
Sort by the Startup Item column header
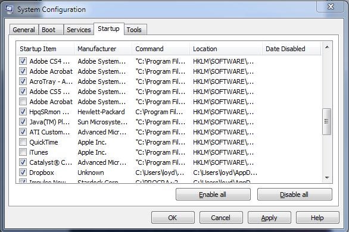click(45, 49)
